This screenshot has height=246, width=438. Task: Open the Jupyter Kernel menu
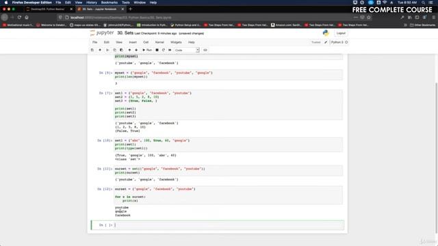(x=159, y=42)
